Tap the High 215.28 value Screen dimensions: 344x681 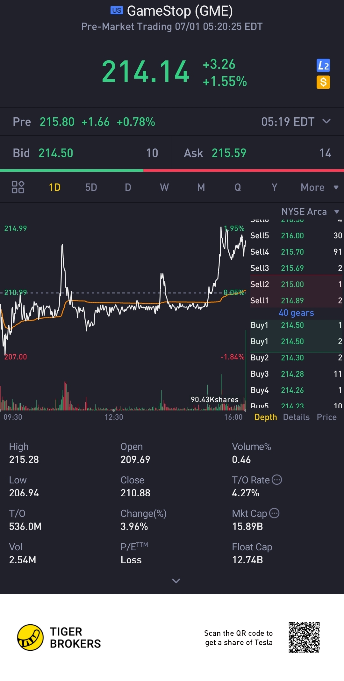[x=24, y=459]
